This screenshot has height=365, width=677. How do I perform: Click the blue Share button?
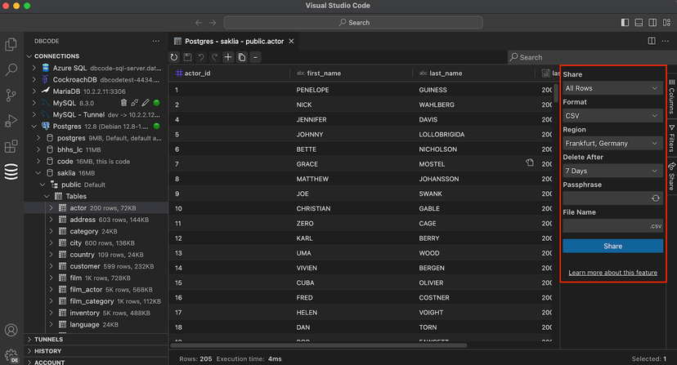pos(612,246)
